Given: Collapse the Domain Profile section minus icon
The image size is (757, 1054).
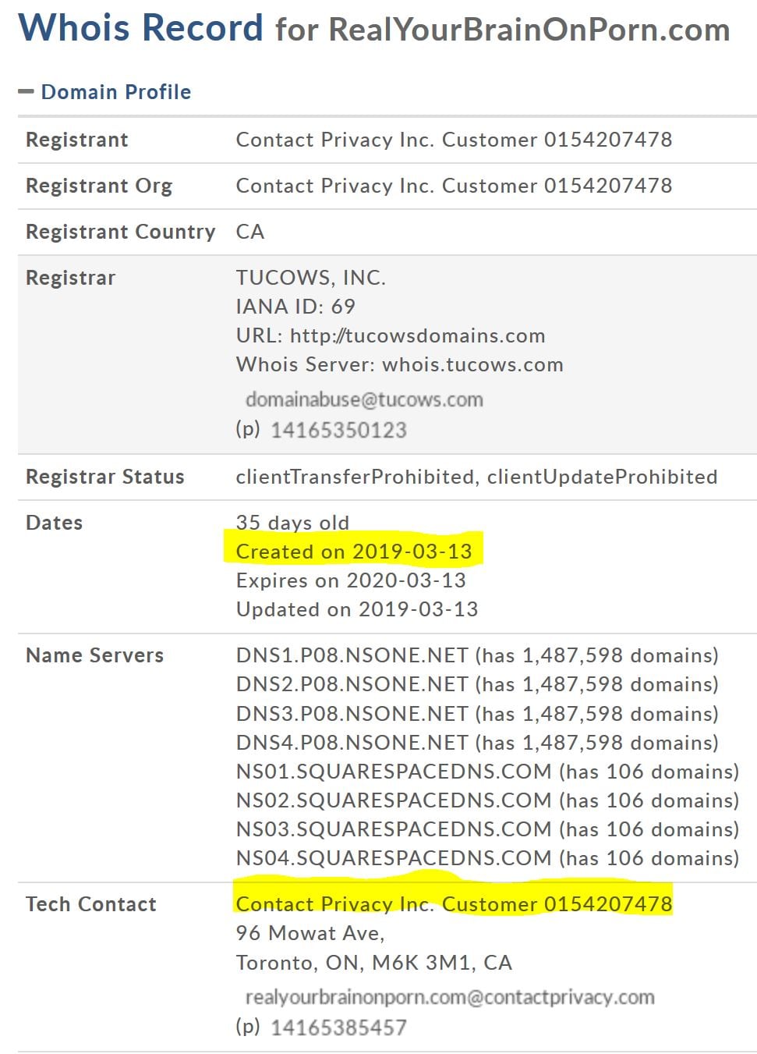Looking at the screenshot, I should point(26,92).
